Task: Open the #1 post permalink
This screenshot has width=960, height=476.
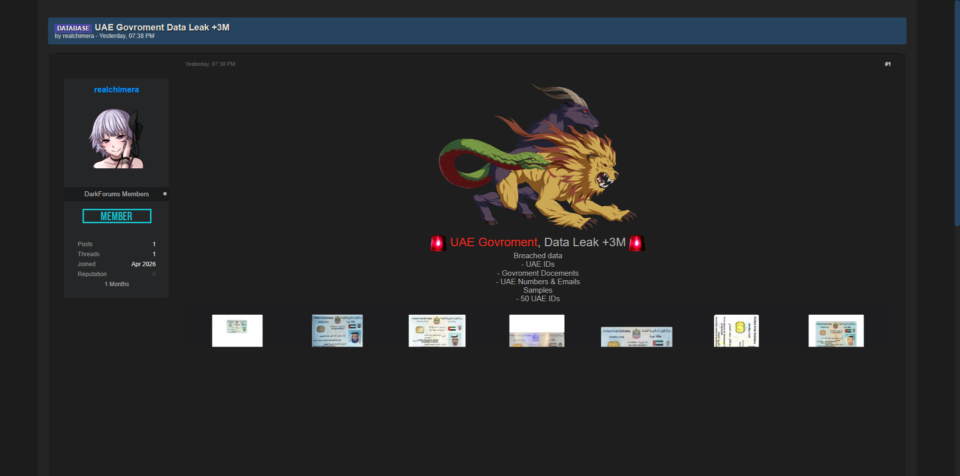Action: tap(887, 64)
